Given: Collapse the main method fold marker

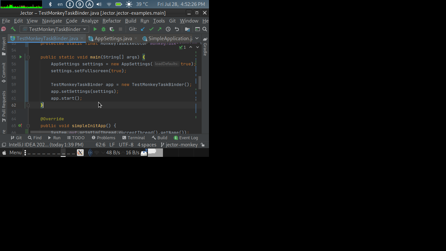Looking at the screenshot, I should (x=28, y=57).
